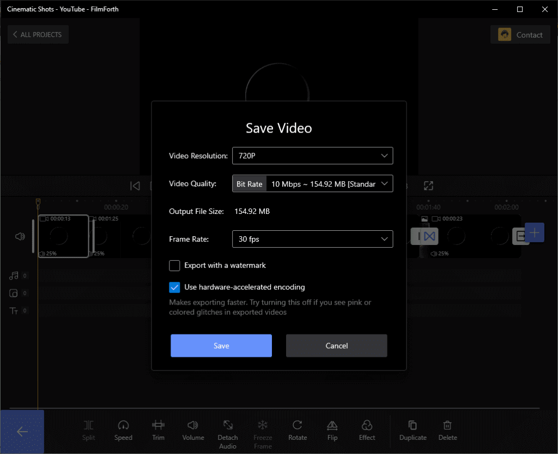
Task: Click the audio track music note icon
Action: [14, 276]
